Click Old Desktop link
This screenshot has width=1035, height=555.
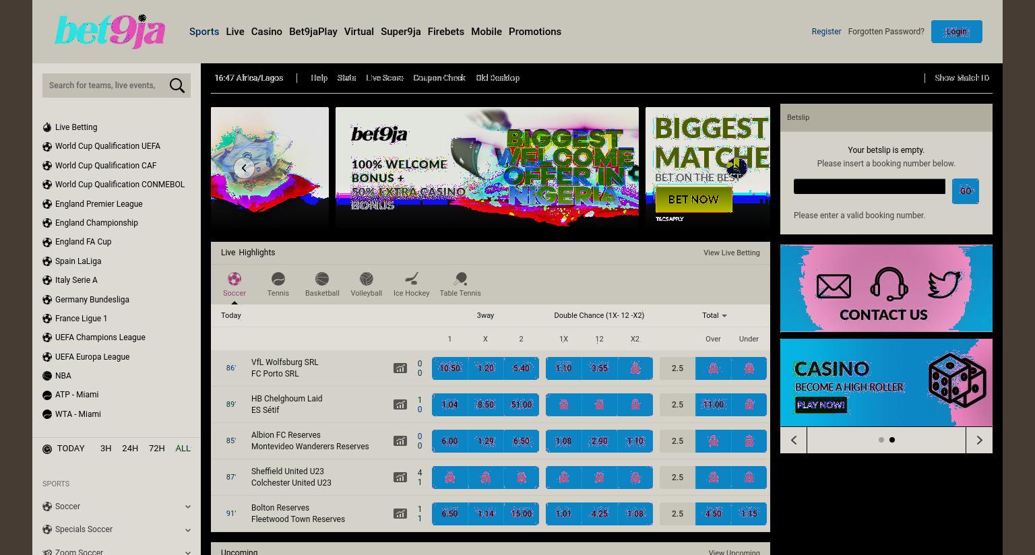coord(497,78)
